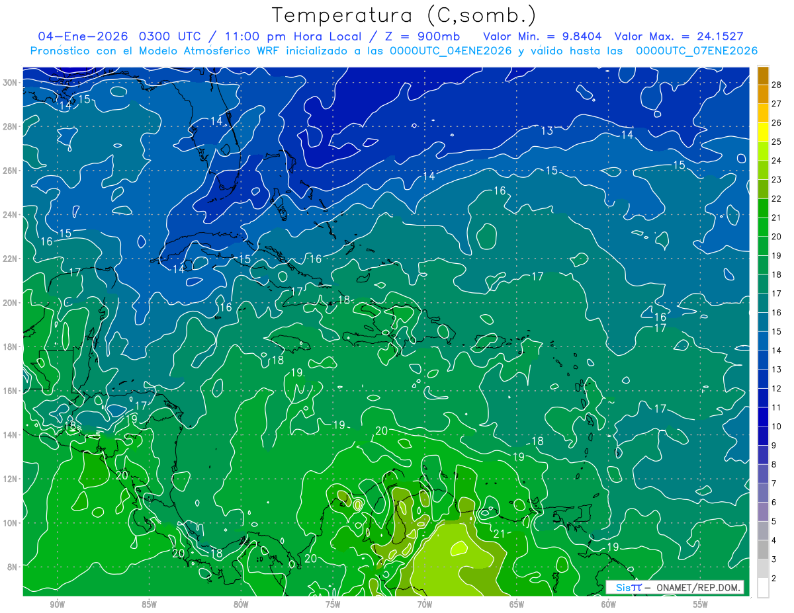
Task: Click the teal color band between 17 and 18
Action: click(764, 284)
